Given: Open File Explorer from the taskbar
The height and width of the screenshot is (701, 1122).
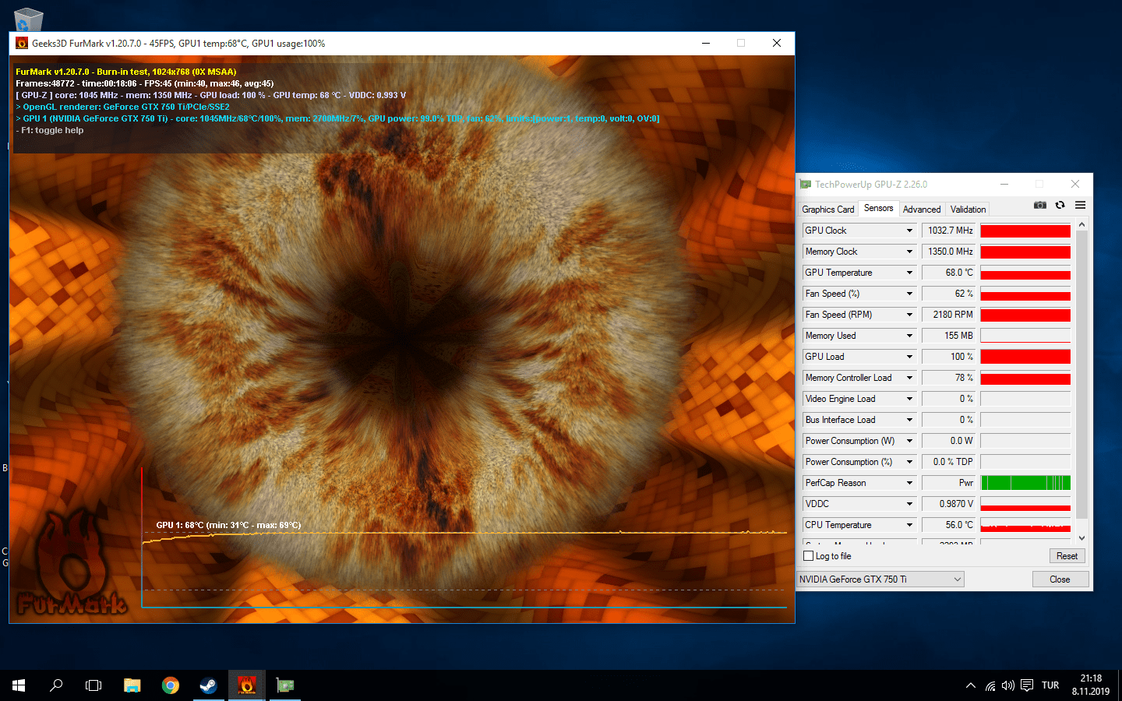Looking at the screenshot, I should [132, 685].
